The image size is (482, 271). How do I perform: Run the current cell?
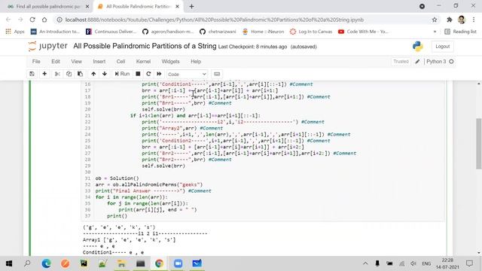[122, 74]
